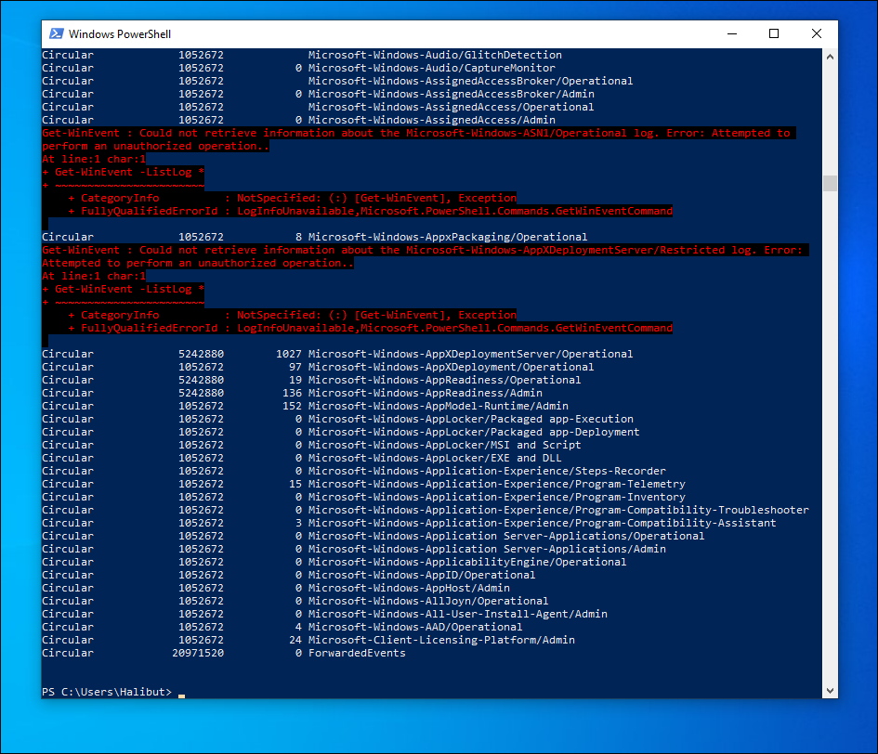Screen dimensions: 878x754
Task: Click the record count 1027
Action: coord(288,354)
